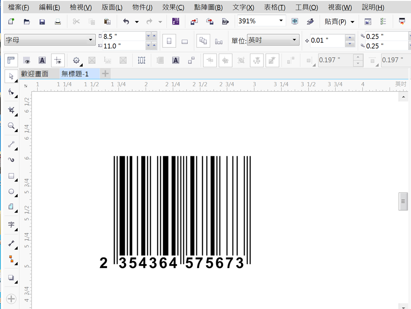Click the page height field showing 11.0"
This screenshot has width=411, height=309.
(x=124, y=46)
